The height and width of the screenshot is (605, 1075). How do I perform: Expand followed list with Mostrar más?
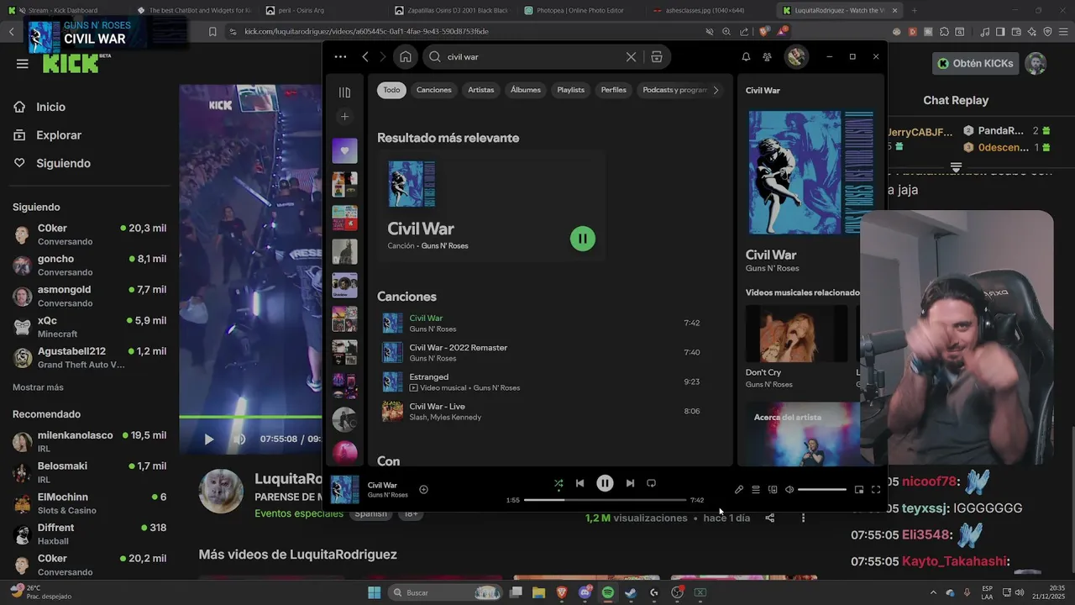point(38,387)
